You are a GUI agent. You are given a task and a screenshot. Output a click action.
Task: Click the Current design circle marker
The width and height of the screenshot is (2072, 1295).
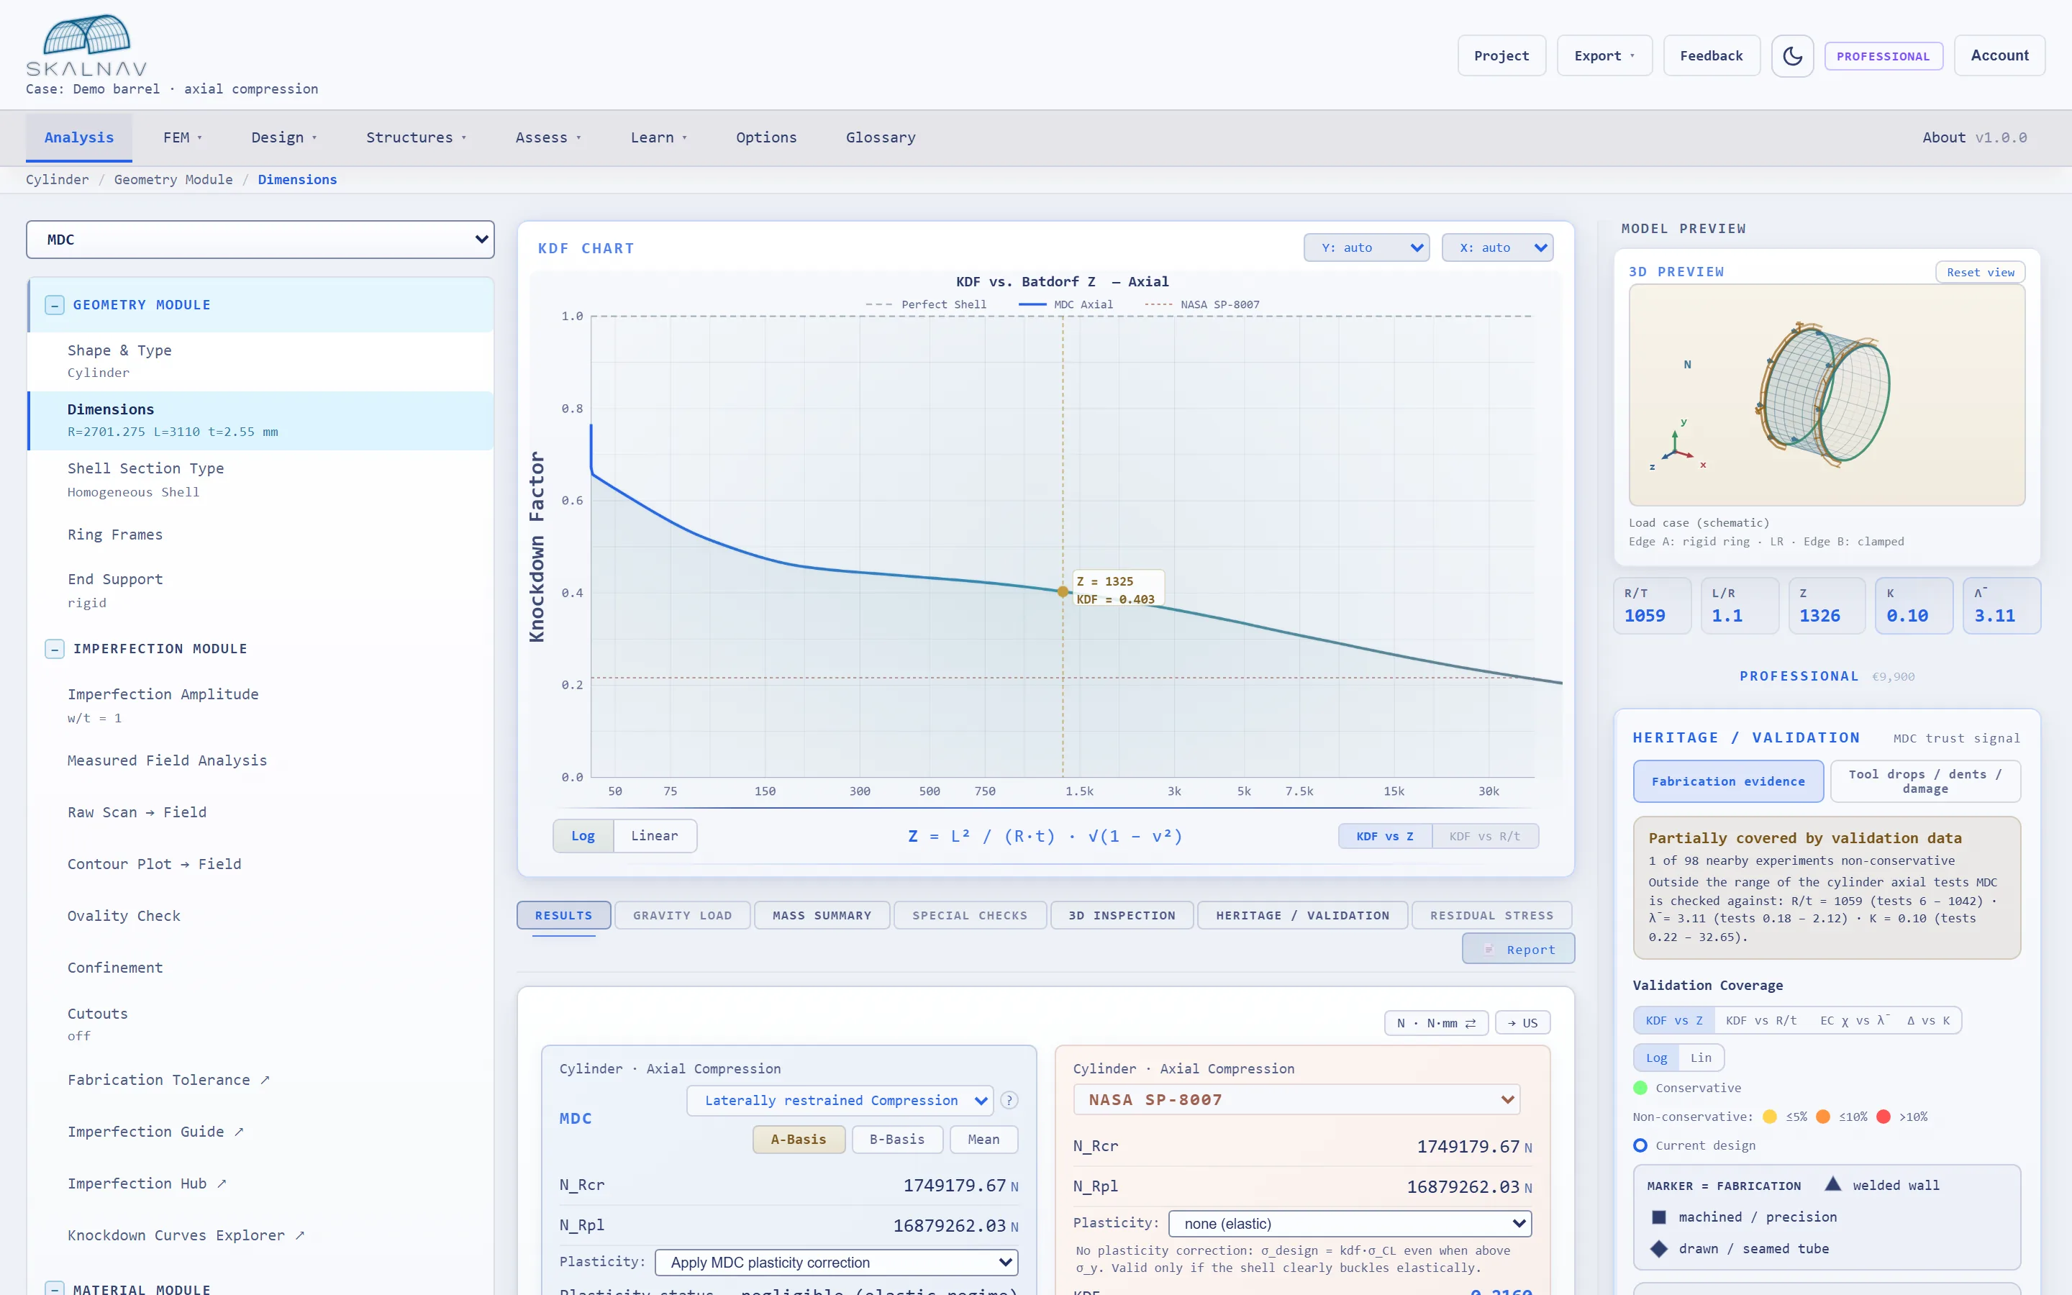(x=1640, y=1146)
